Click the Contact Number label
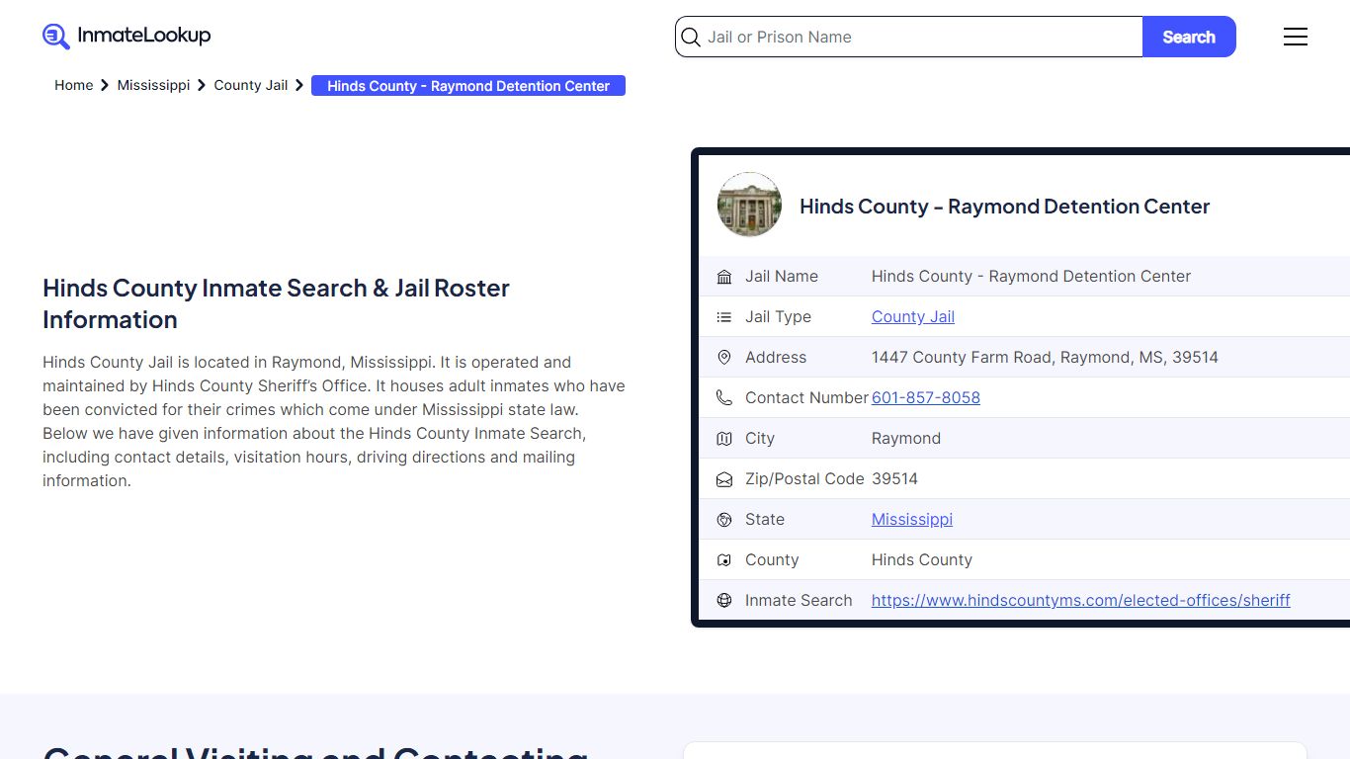Viewport: 1350px width, 759px height. click(806, 397)
